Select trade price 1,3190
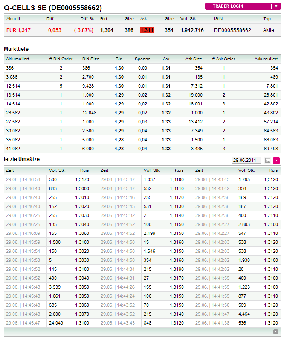284x337 pixels. click(x=177, y=269)
